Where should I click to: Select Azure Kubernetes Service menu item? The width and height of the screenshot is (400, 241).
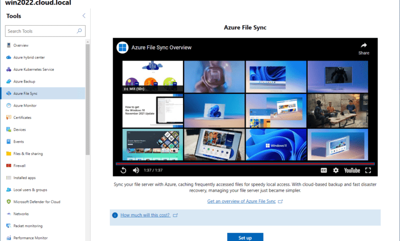[x=34, y=69]
